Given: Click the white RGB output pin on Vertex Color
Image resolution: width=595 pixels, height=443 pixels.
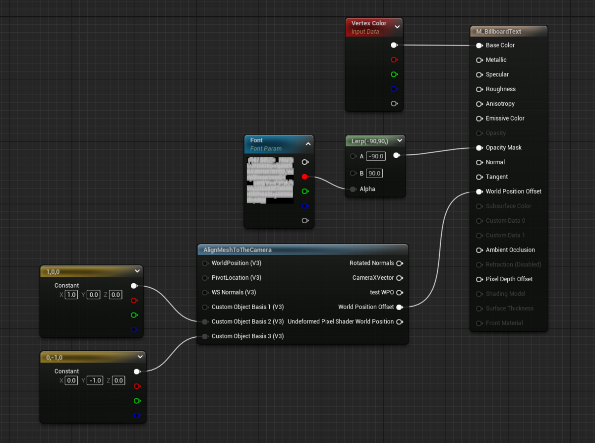Looking at the screenshot, I should click(394, 45).
